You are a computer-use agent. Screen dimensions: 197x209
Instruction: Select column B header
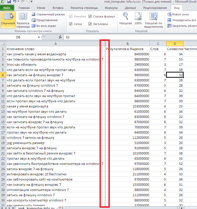click(x=128, y=44)
